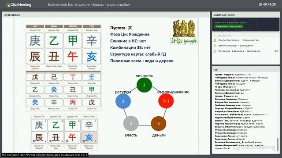Click the user icon beside Катерина Баранова - Докладчик

215,51
